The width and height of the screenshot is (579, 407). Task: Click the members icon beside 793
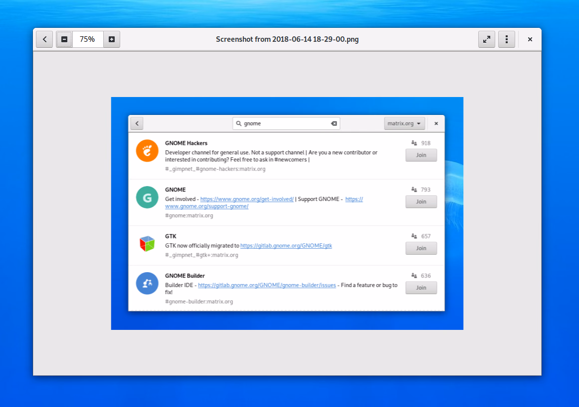click(414, 190)
